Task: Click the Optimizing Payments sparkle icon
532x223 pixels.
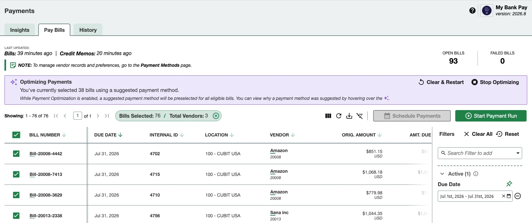Action: [14, 82]
